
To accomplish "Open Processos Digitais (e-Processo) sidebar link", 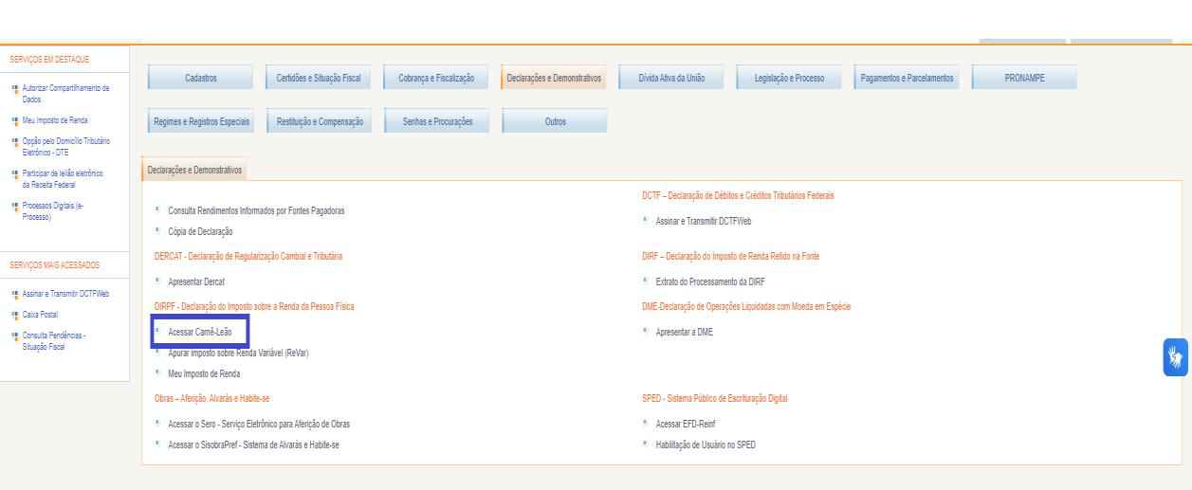I will (53, 211).
